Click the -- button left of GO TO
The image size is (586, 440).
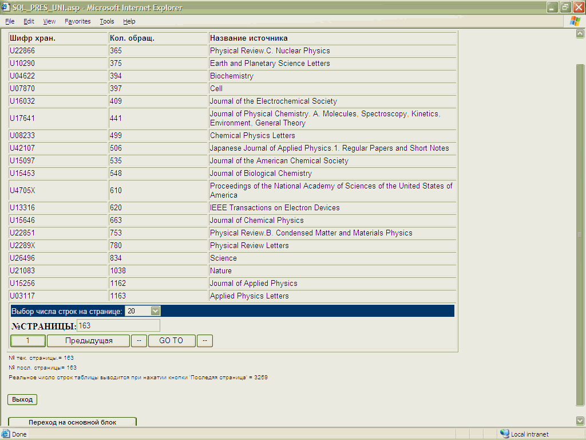point(139,341)
